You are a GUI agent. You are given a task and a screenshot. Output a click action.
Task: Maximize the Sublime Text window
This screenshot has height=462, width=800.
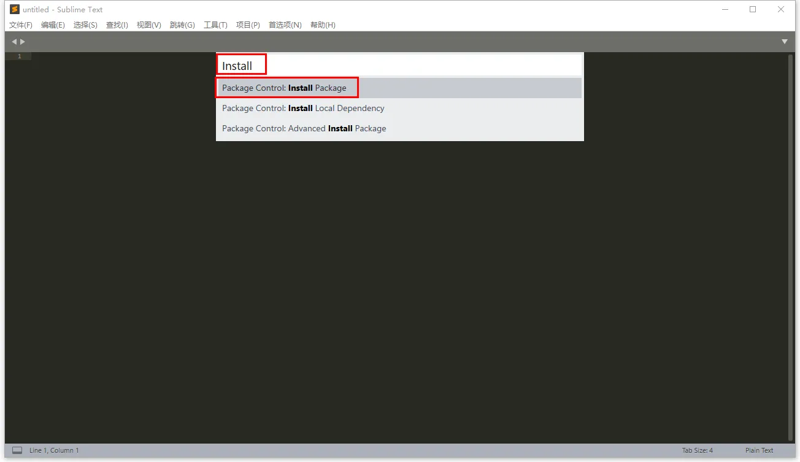[x=753, y=9]
